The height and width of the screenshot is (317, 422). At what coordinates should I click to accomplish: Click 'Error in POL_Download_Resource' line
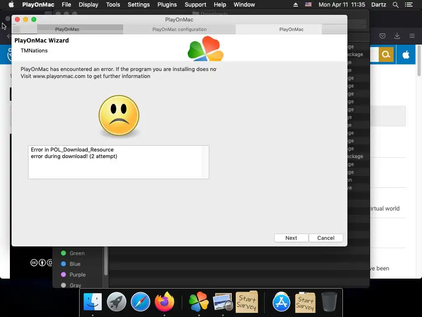click(72, 149)
